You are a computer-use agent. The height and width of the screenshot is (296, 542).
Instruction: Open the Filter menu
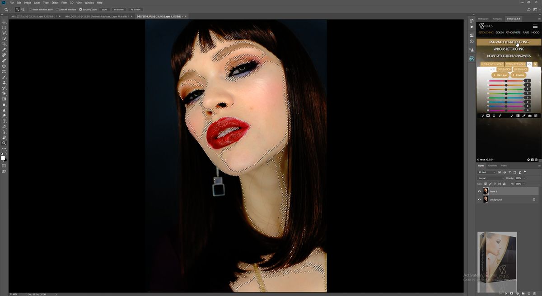tap(64, 2)
